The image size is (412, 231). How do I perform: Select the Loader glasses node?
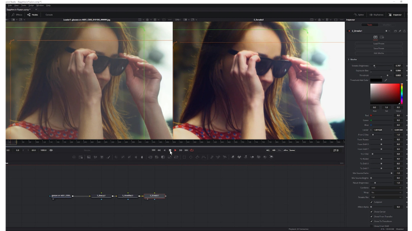point(61,196)
